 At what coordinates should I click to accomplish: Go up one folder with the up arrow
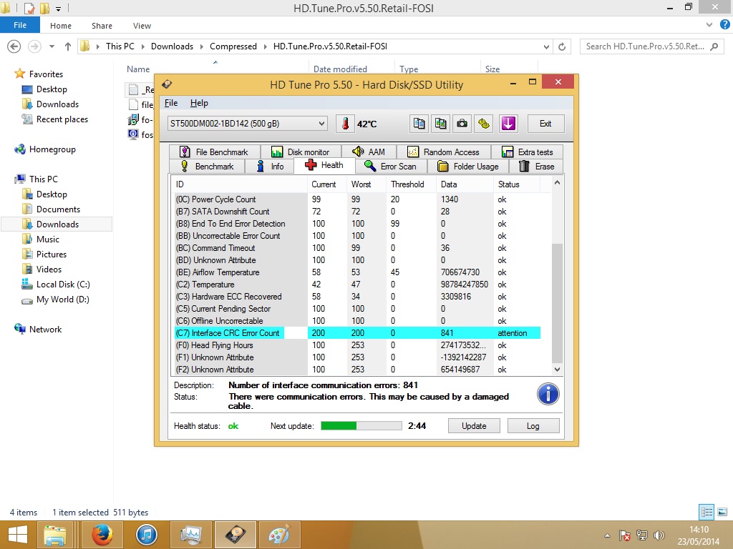click(x=68, y=46)
